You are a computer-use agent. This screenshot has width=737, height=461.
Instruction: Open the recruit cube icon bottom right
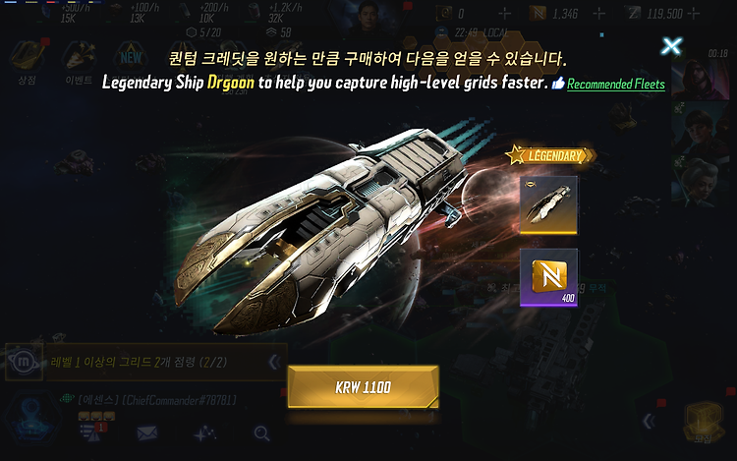point(703,421)
